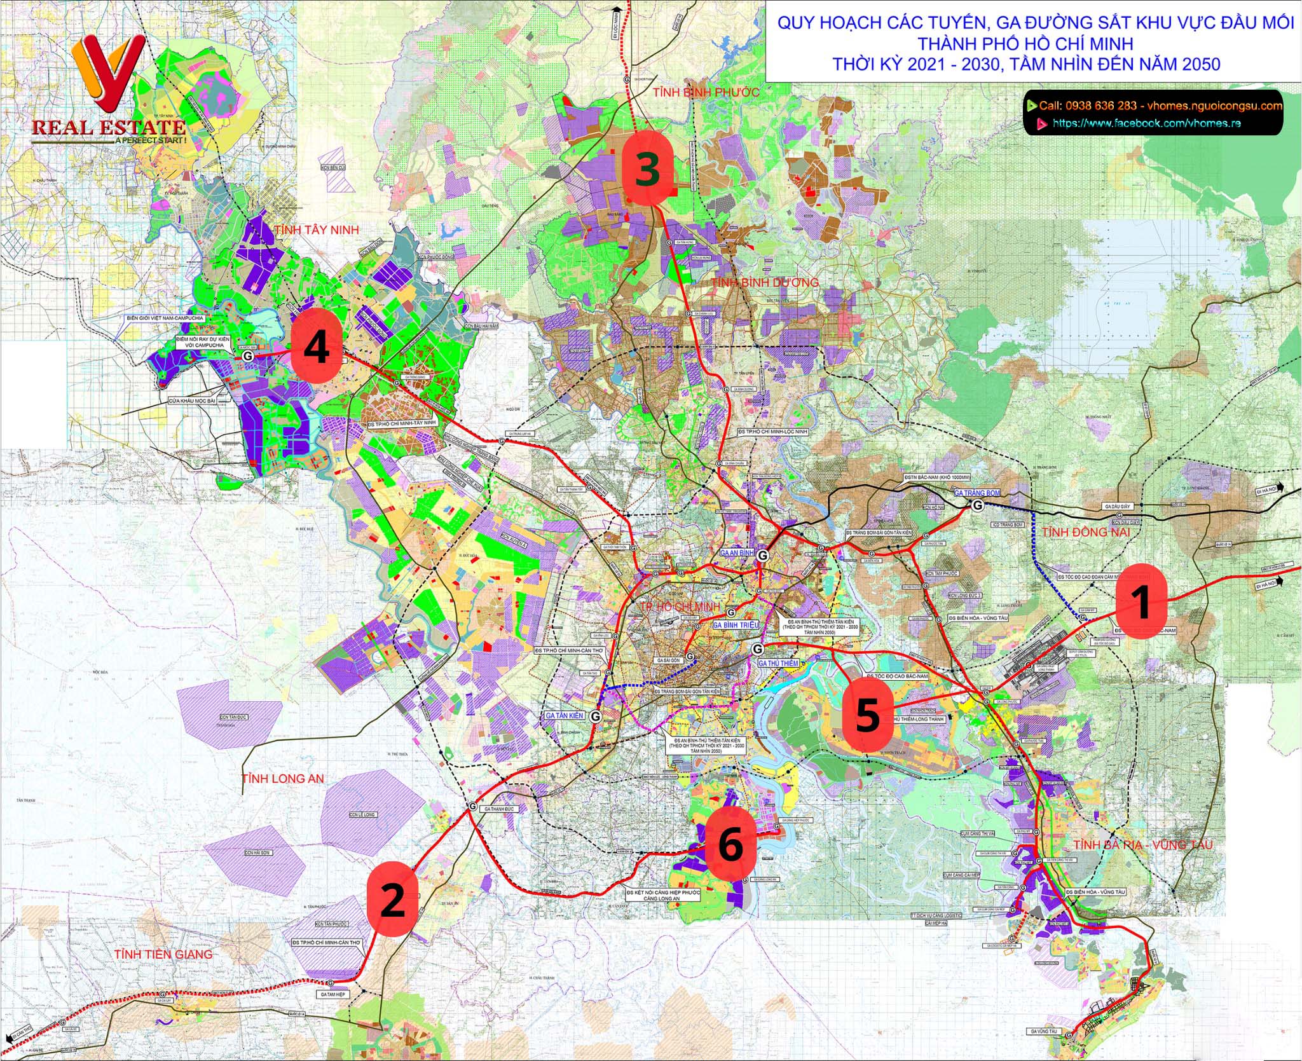Click the Ga An Bình station circle icon

(764, 555)
